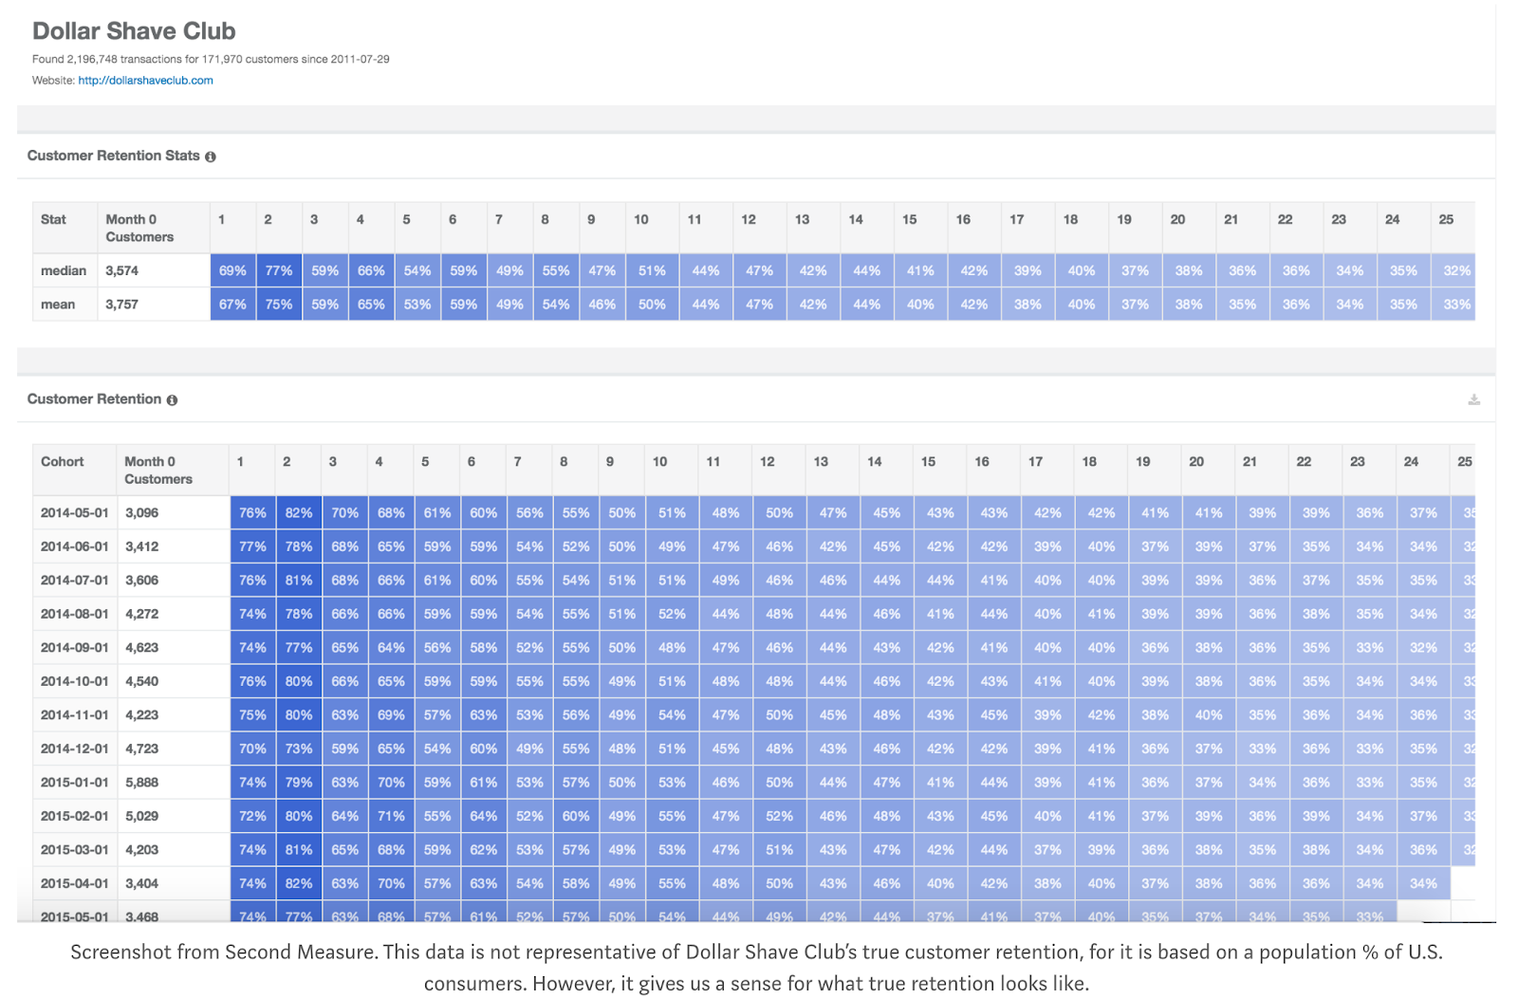Select the 2015-02-01 cohort row
The height and width of the screenshot is (999, 1518).
coord(753,816)
